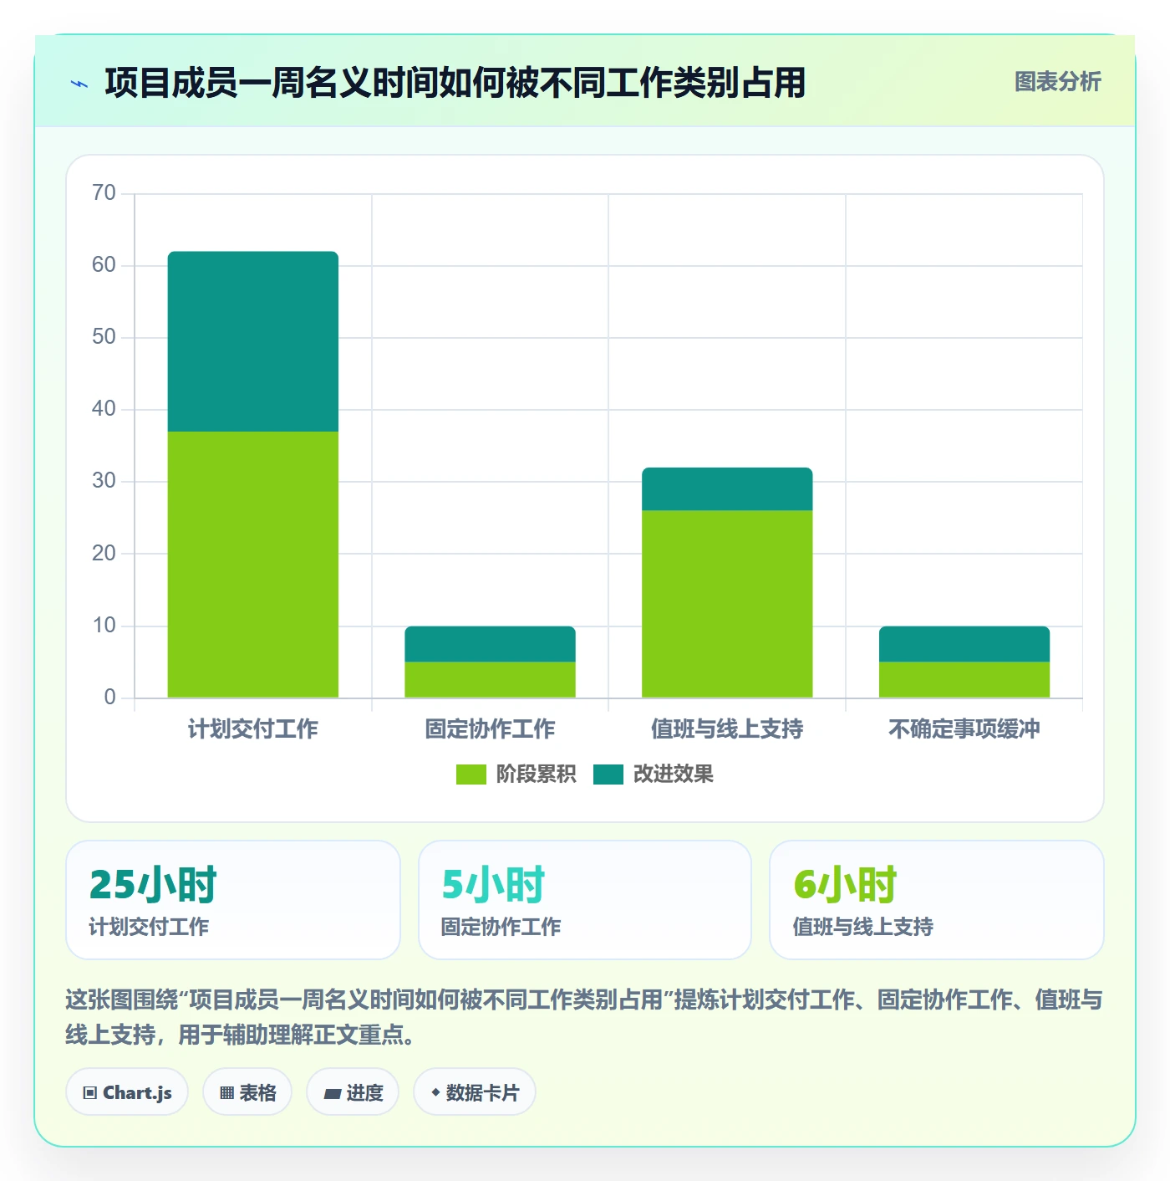
Task: Click the 0 tick on the y-axis
Action: pos(109,698)
